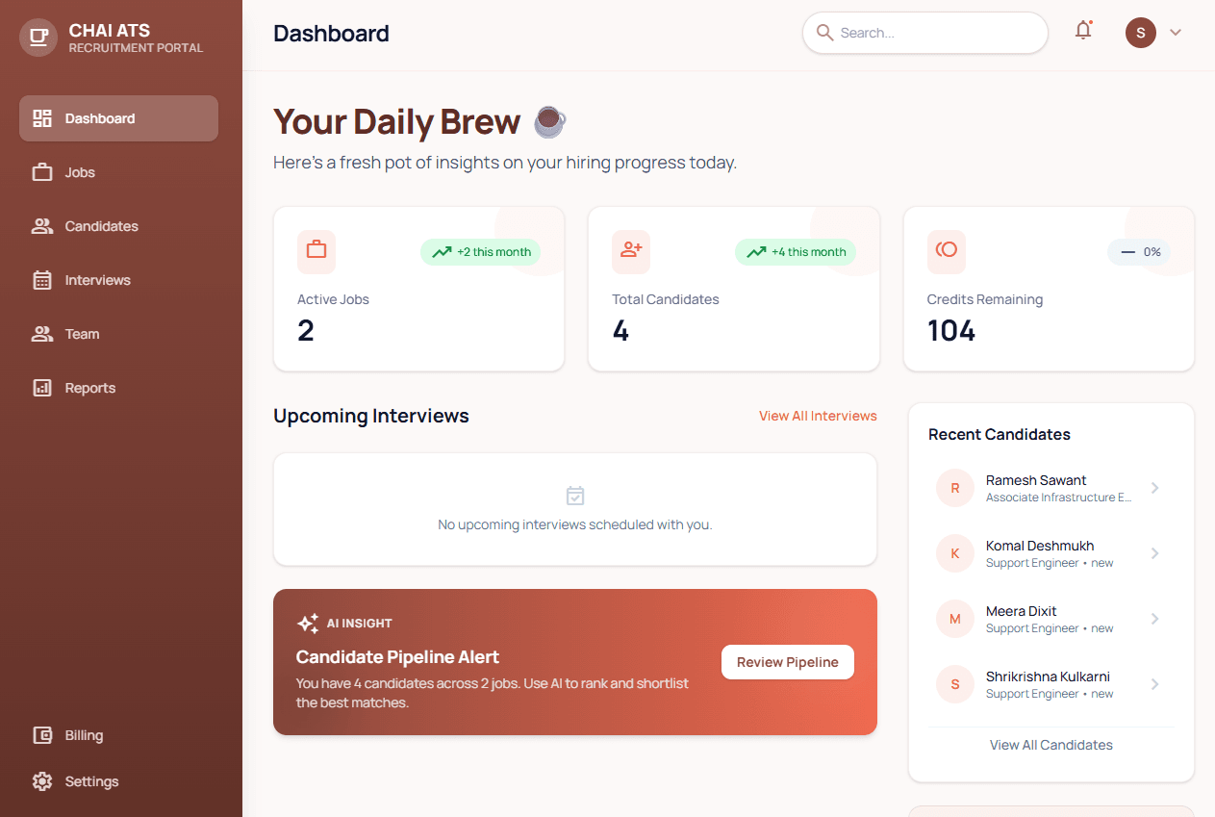Expand Komal Deshmukh's candidate entry
Image resolution: width=1215 pixels, height=817 pixels.
click(1155, 553)
